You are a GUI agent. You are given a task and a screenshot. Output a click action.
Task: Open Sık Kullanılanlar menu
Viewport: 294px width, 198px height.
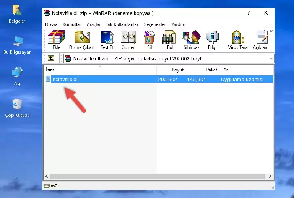coord(122,24)
